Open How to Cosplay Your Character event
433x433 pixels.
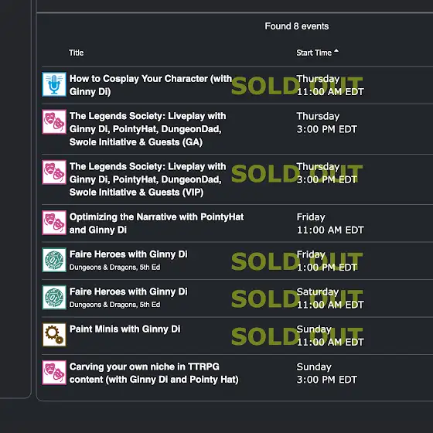151,85
